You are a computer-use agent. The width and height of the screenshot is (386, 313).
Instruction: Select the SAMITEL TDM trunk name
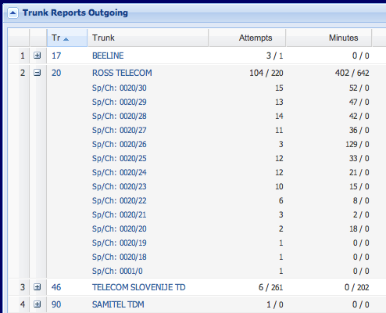pyautogui.click(x=118, y=304)
